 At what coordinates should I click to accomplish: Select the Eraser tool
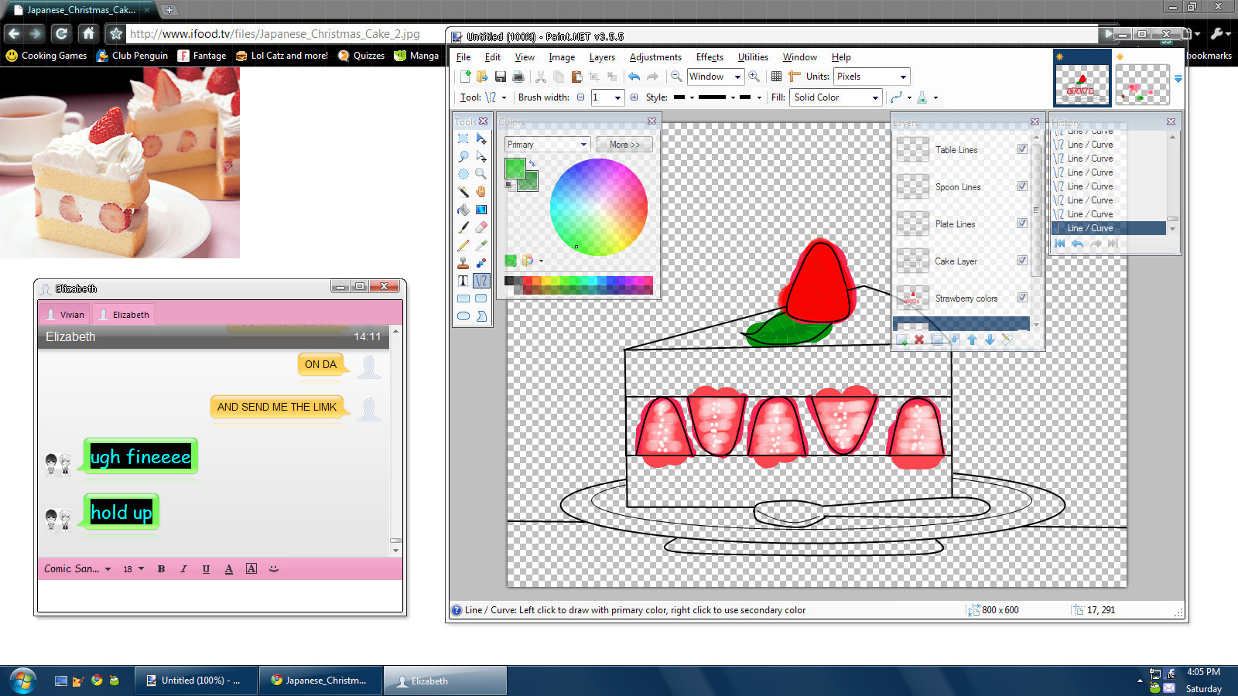(x=481, y=227)
